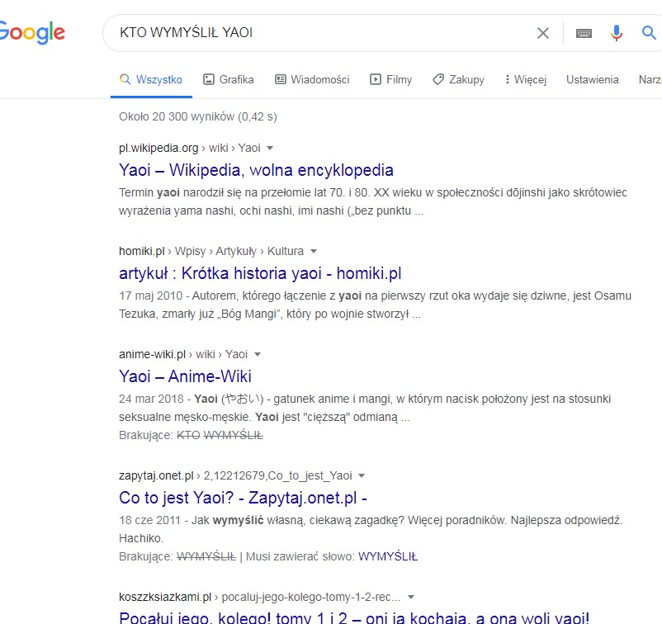The image size is (662, 624).
Task: Clear the search query with X icon
Action: 542,33
